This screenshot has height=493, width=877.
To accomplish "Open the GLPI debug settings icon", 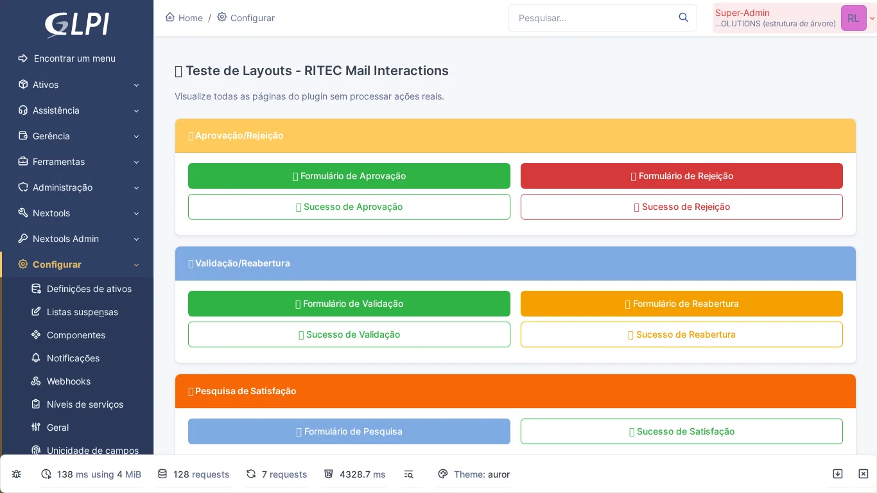I will [17, 474].
